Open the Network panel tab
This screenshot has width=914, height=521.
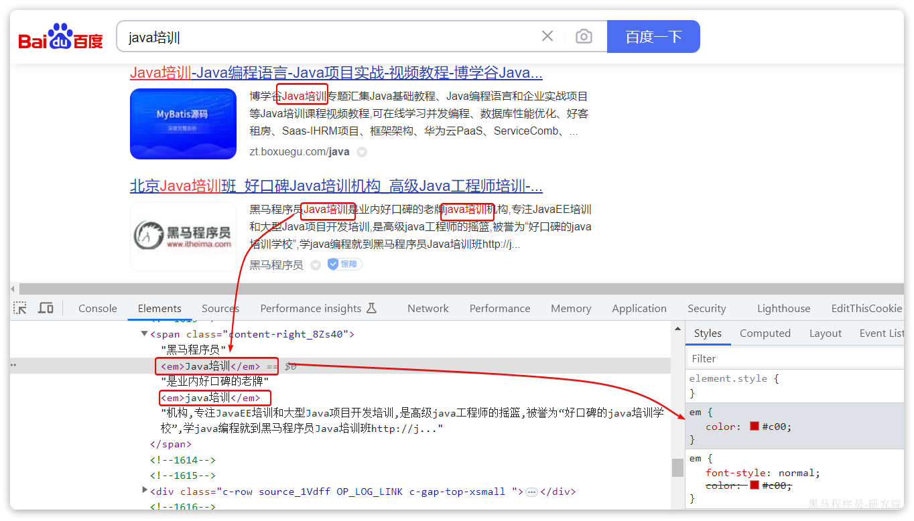(x=428, y=309)
